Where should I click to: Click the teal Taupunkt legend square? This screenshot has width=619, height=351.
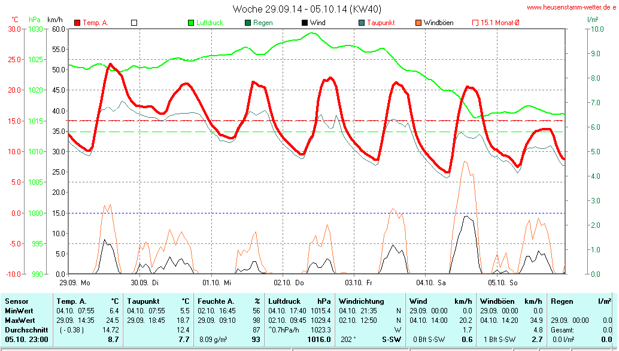tap(362, 23)
